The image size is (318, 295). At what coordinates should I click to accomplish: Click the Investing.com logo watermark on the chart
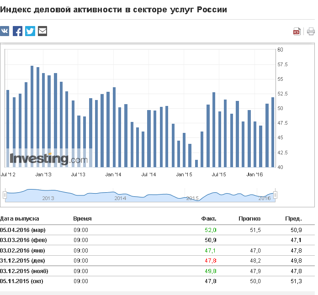(x=49, y=159)
